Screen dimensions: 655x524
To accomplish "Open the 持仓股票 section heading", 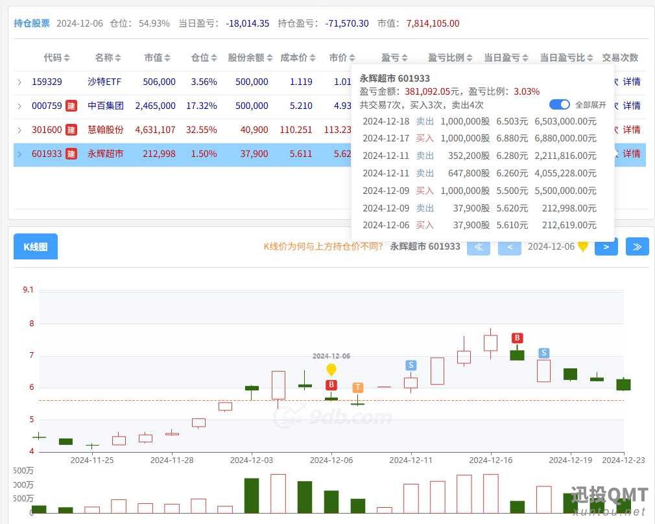I will pos(32,23).
